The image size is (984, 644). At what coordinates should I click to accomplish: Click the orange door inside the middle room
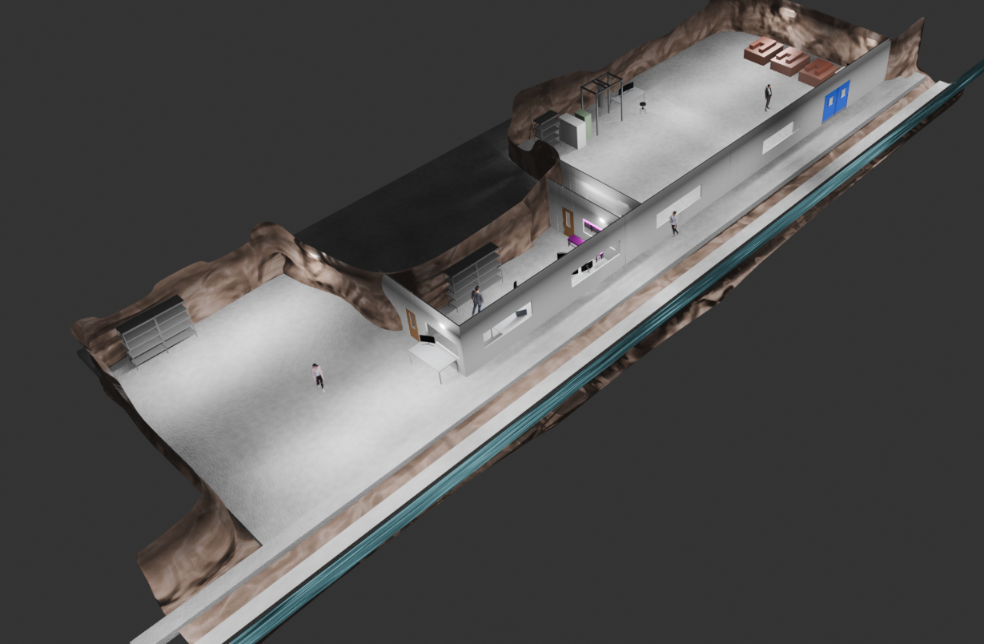point(568,223)
